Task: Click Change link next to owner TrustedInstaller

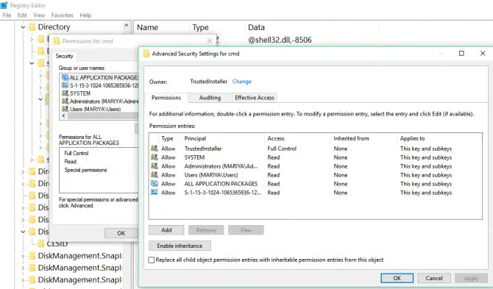Action: click(x=242, y=82)
